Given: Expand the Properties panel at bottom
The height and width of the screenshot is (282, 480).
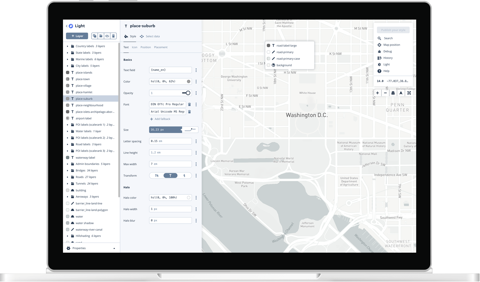Looking at the screenshot, I should [91, 248].
